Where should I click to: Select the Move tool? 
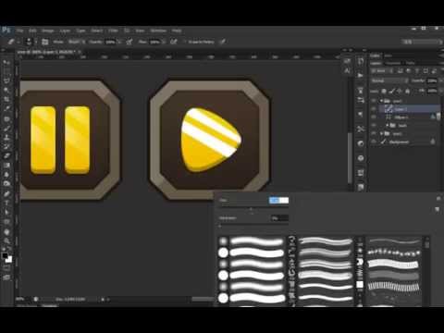tap(6, 63)
